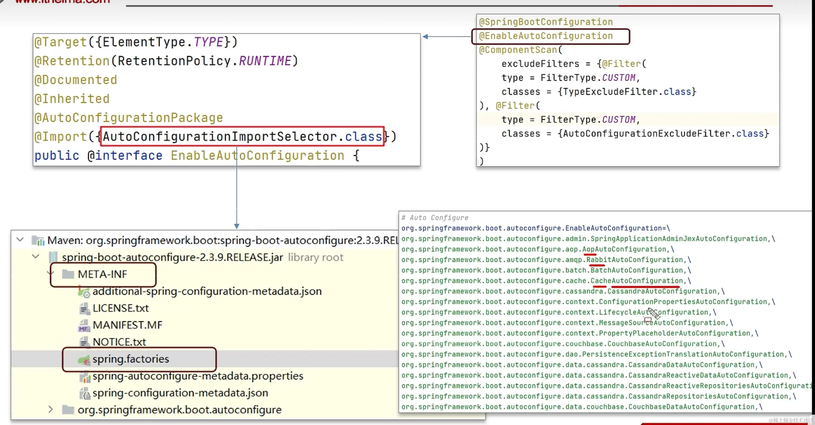
Task: Collapse the Maven spring-boot-autoconfigure library node
Action: 20,240
